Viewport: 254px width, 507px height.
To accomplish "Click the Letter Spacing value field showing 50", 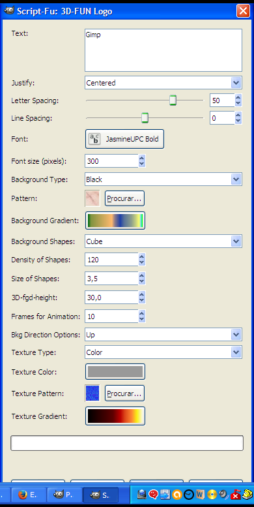I will (222, 100).
